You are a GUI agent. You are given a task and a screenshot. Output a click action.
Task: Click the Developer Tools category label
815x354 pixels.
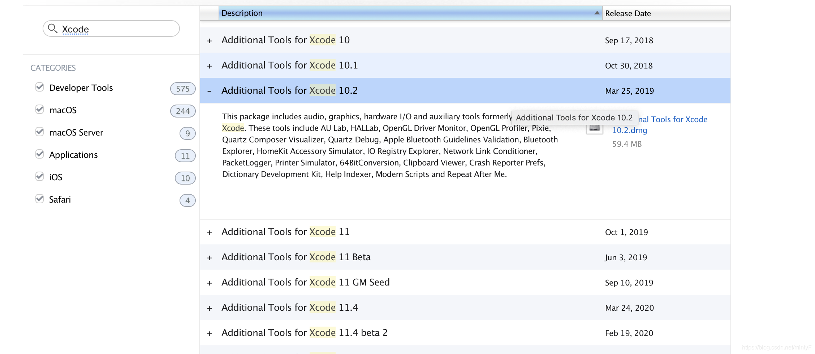point(81,88)
